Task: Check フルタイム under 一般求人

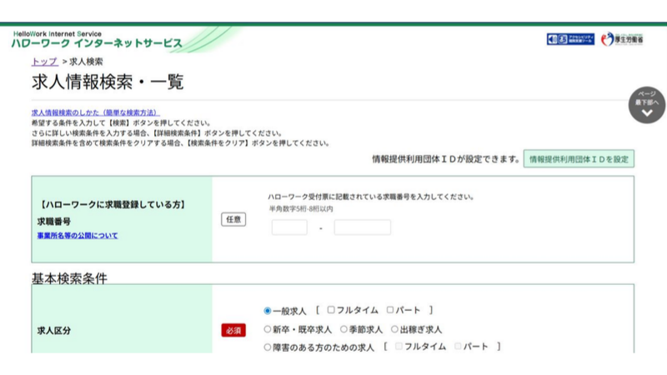Action: 330,310
